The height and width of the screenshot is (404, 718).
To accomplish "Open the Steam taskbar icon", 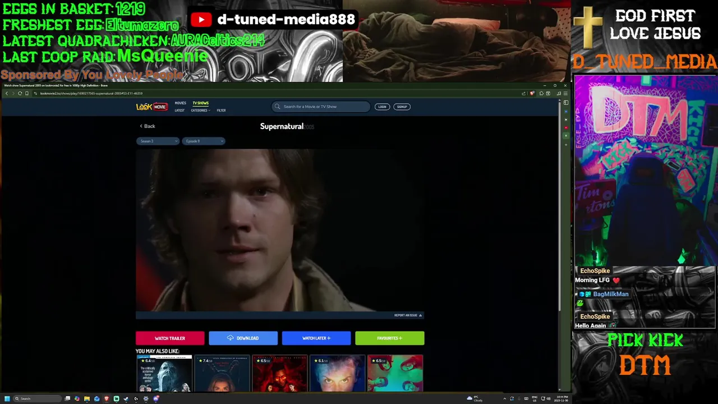I will coord(126,398).
